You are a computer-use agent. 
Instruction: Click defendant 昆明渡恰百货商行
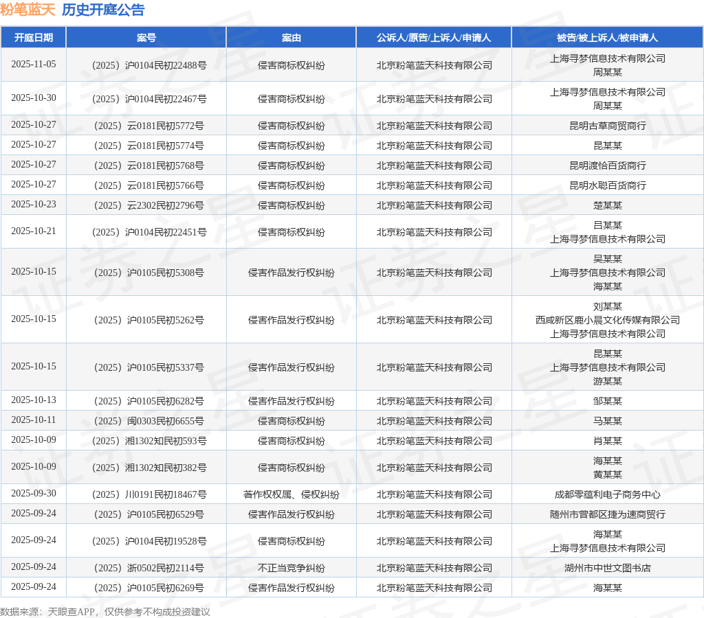[608, 166]
